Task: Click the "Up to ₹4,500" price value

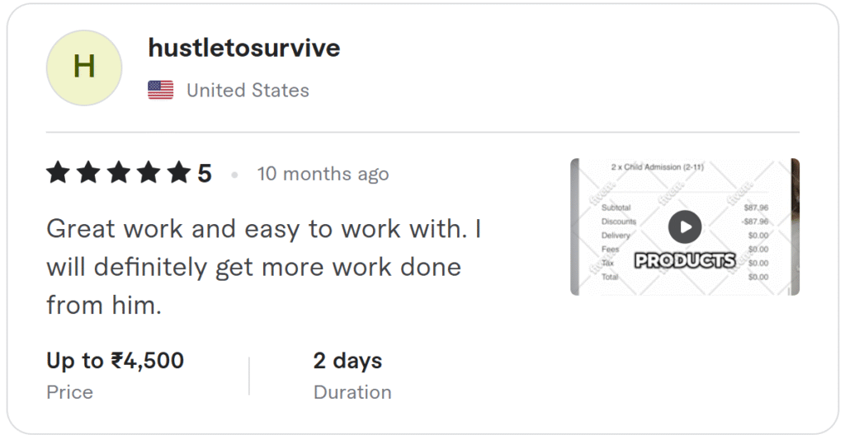Action: (115, 361)
